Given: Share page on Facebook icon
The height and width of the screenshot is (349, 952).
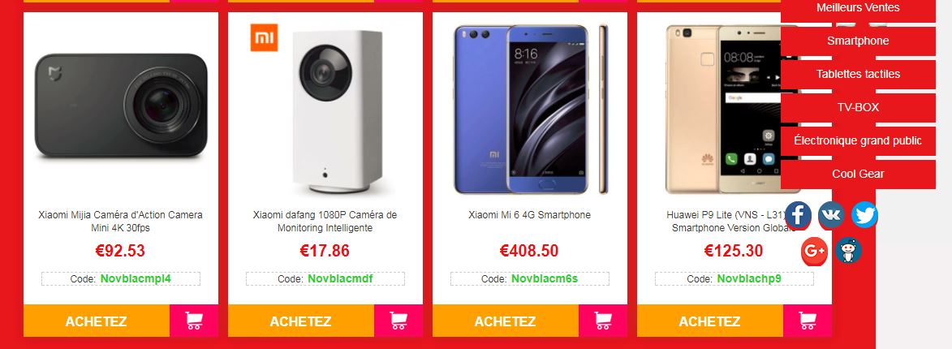Looking at the screenshot, I should 798,215.
